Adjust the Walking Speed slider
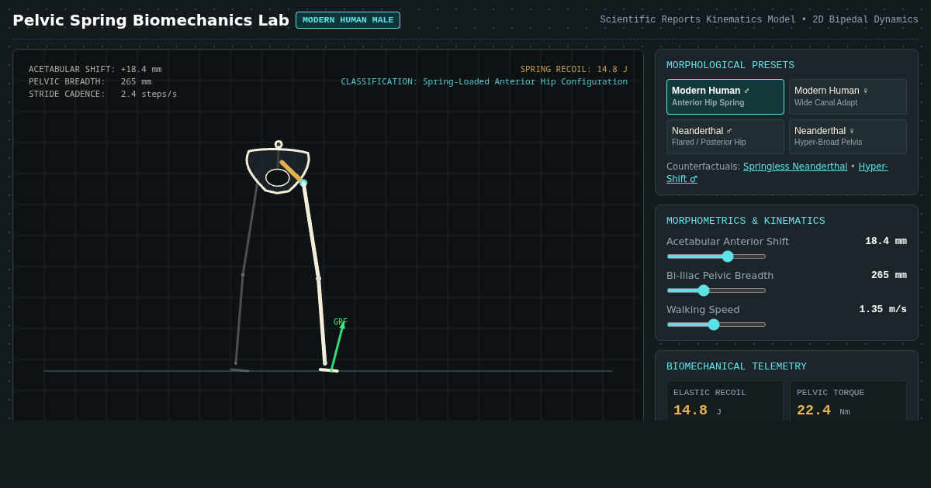The width and height of the screenshot is (931, 488). [x=716, y=325]
